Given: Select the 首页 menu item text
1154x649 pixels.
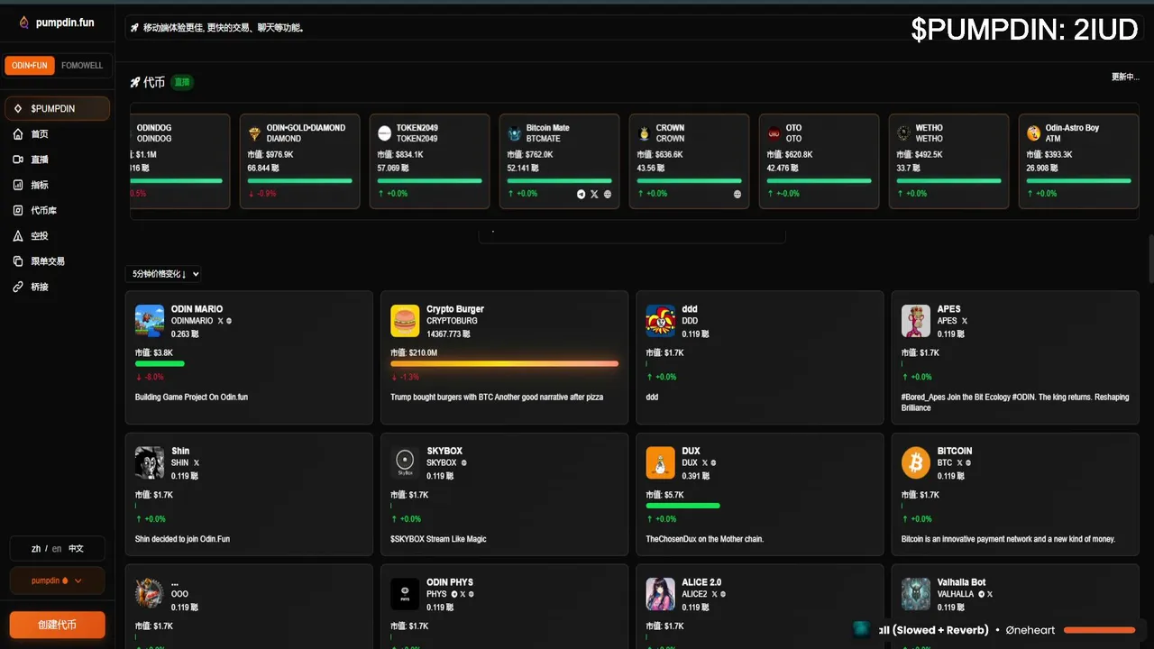Looking at the screenshot, I should click(x=40, y=134).
